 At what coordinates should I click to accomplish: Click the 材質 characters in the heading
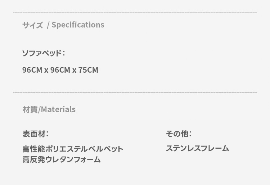coord(30,109)
